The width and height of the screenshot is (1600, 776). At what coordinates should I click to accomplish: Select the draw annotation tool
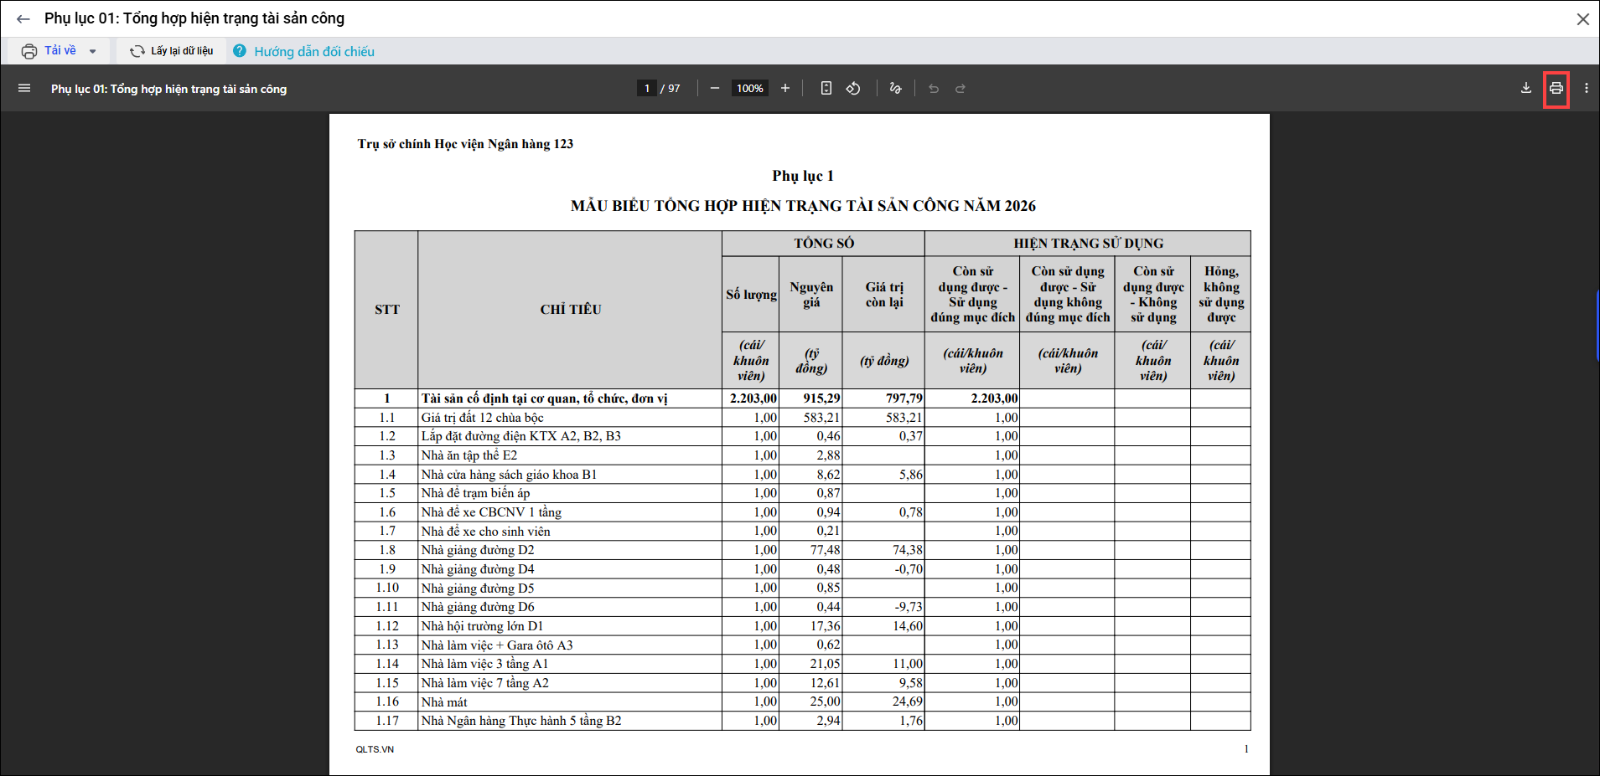tap(895, 88)
